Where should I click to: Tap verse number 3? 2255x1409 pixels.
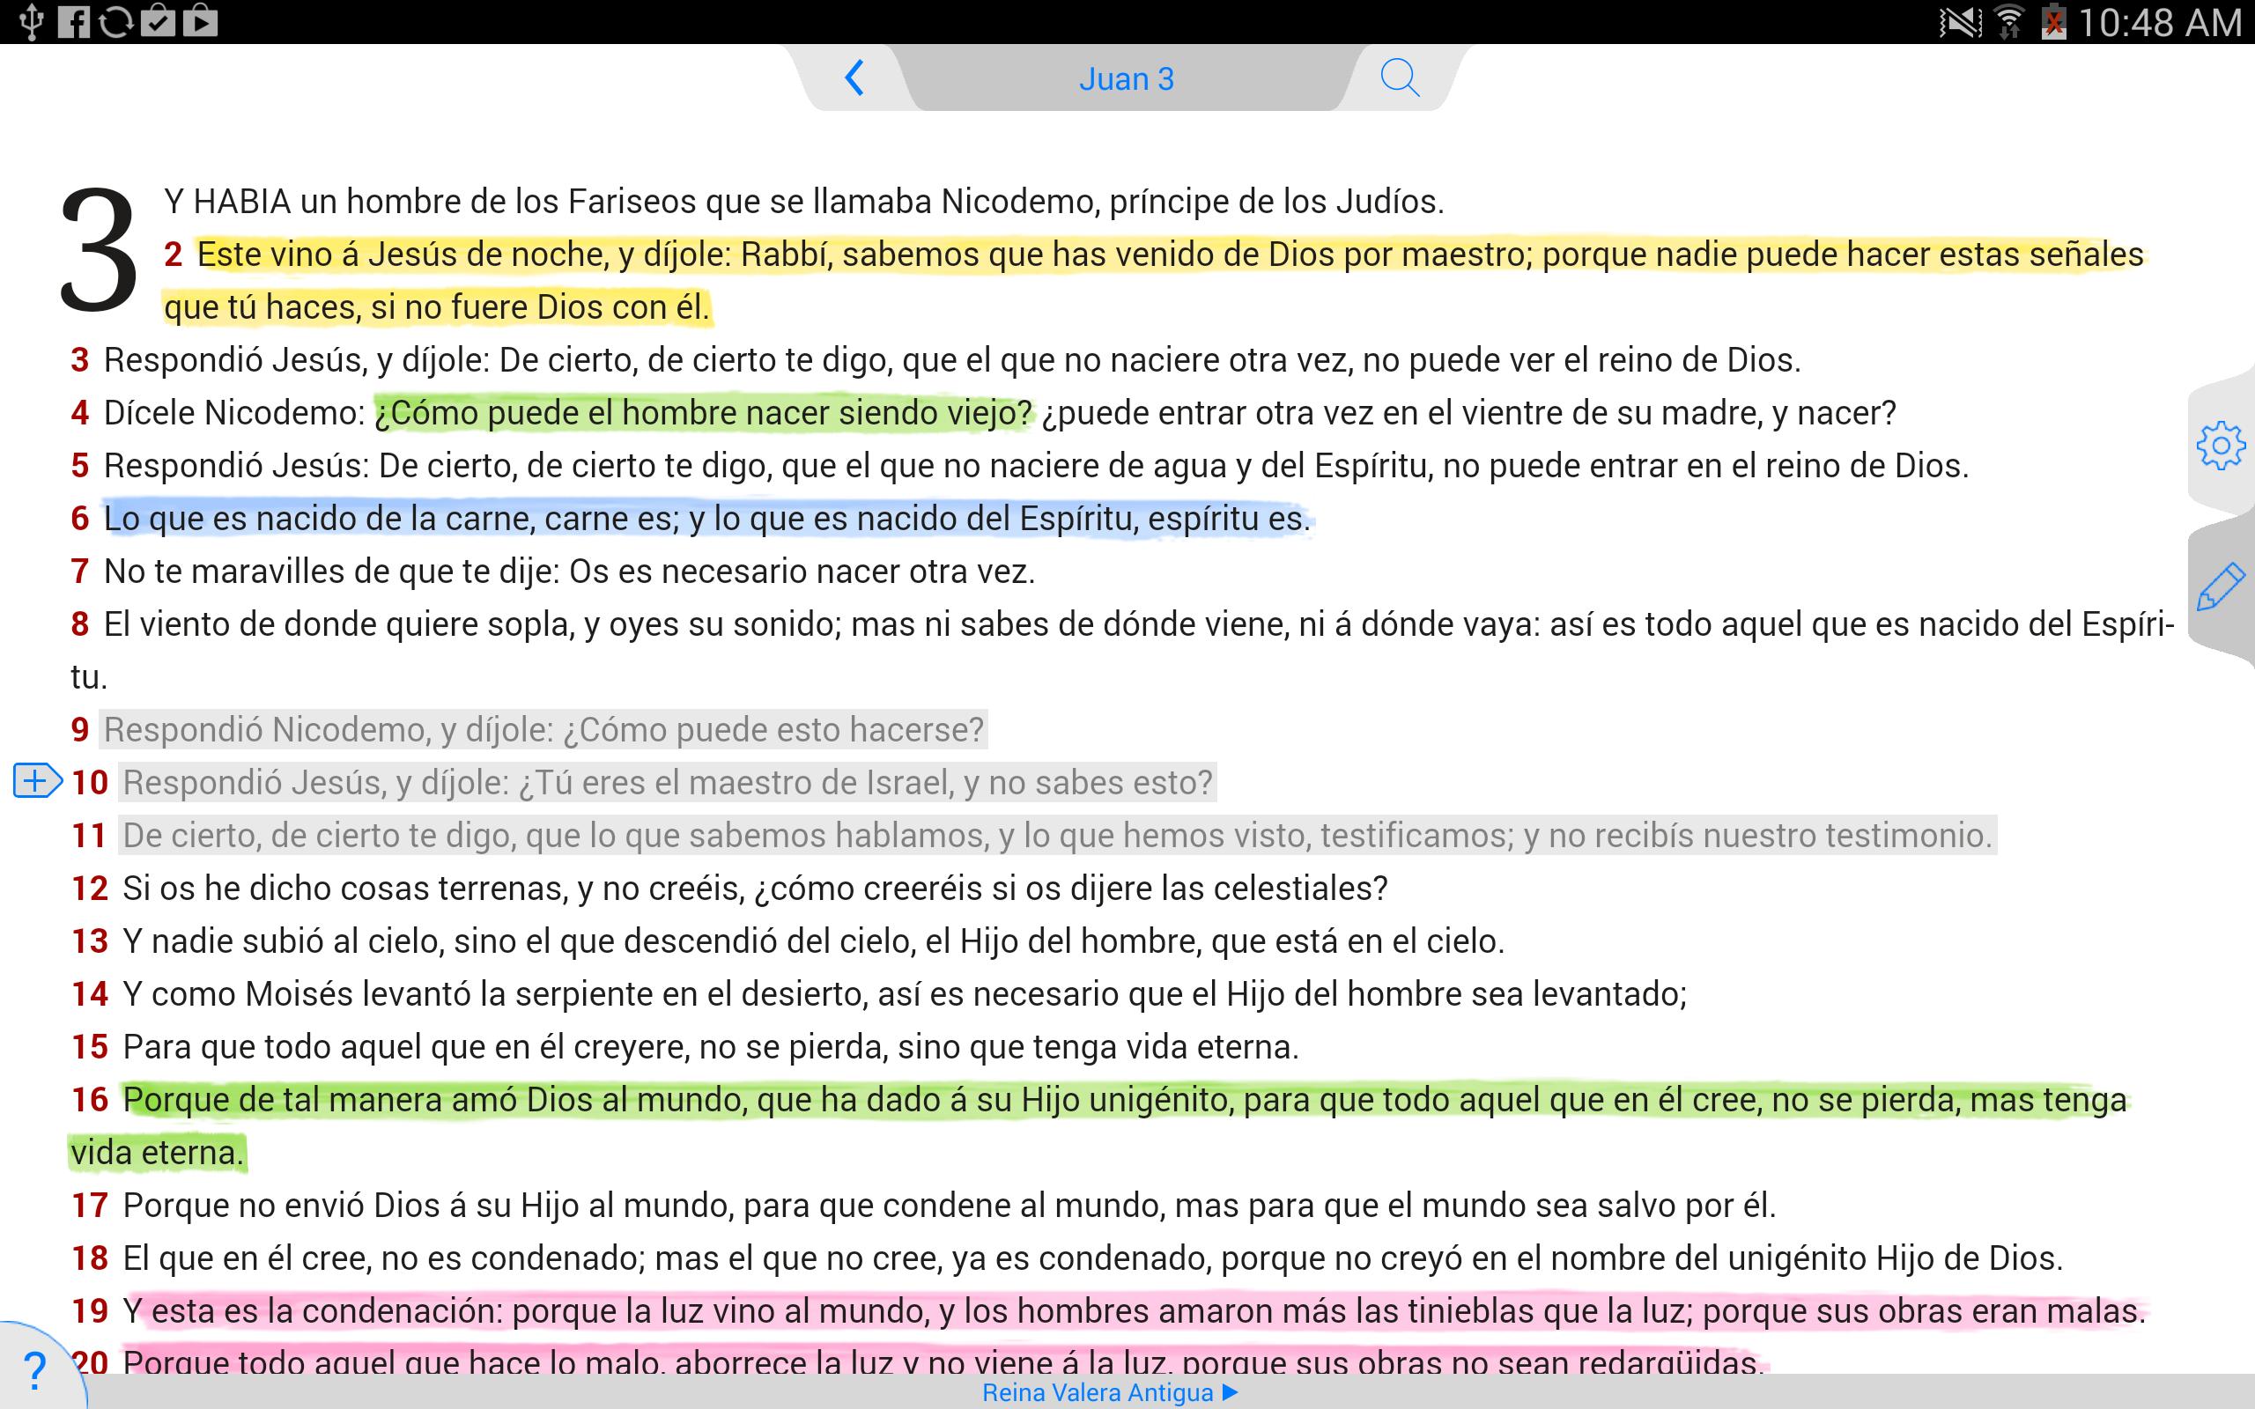80,359
